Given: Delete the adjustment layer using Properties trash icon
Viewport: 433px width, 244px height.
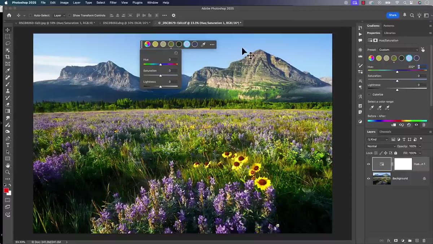Looking at the screenshot, I should 424,125.
